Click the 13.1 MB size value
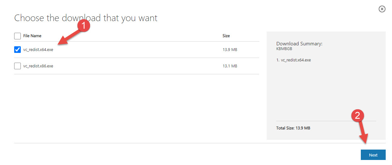 click(x=230, y=66)
